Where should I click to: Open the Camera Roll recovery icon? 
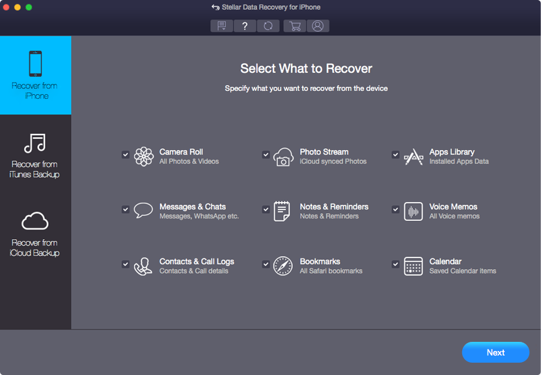tap(143, 156)
